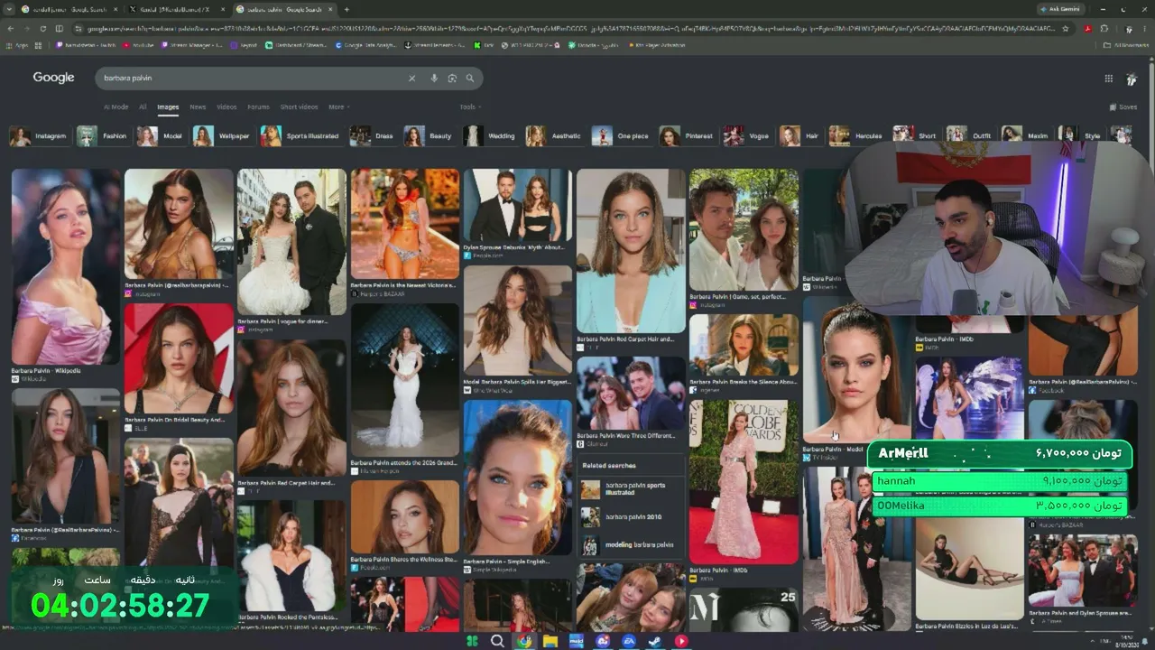Image resolution: width=1155 pixels, height=650 pixels.
Task: Switch to the News tab
Action: tap(198, 107)
